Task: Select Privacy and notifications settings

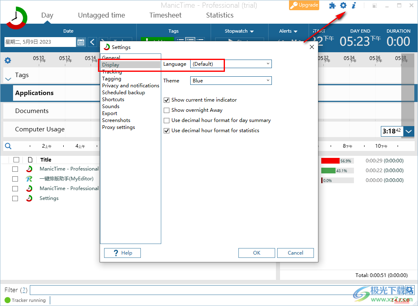Action: point(131,86)
